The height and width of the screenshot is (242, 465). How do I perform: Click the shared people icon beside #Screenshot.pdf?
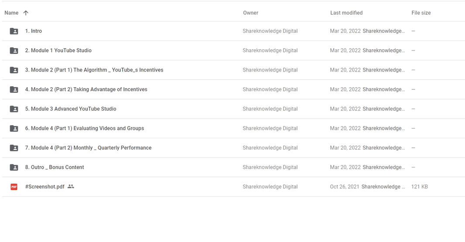71,187
